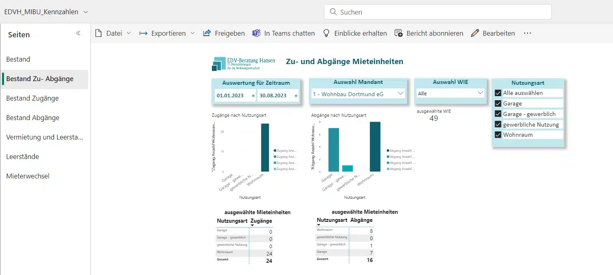Open the Mieterwechsel page
This screenshot has height=275, width=613.
pos(28,176)
